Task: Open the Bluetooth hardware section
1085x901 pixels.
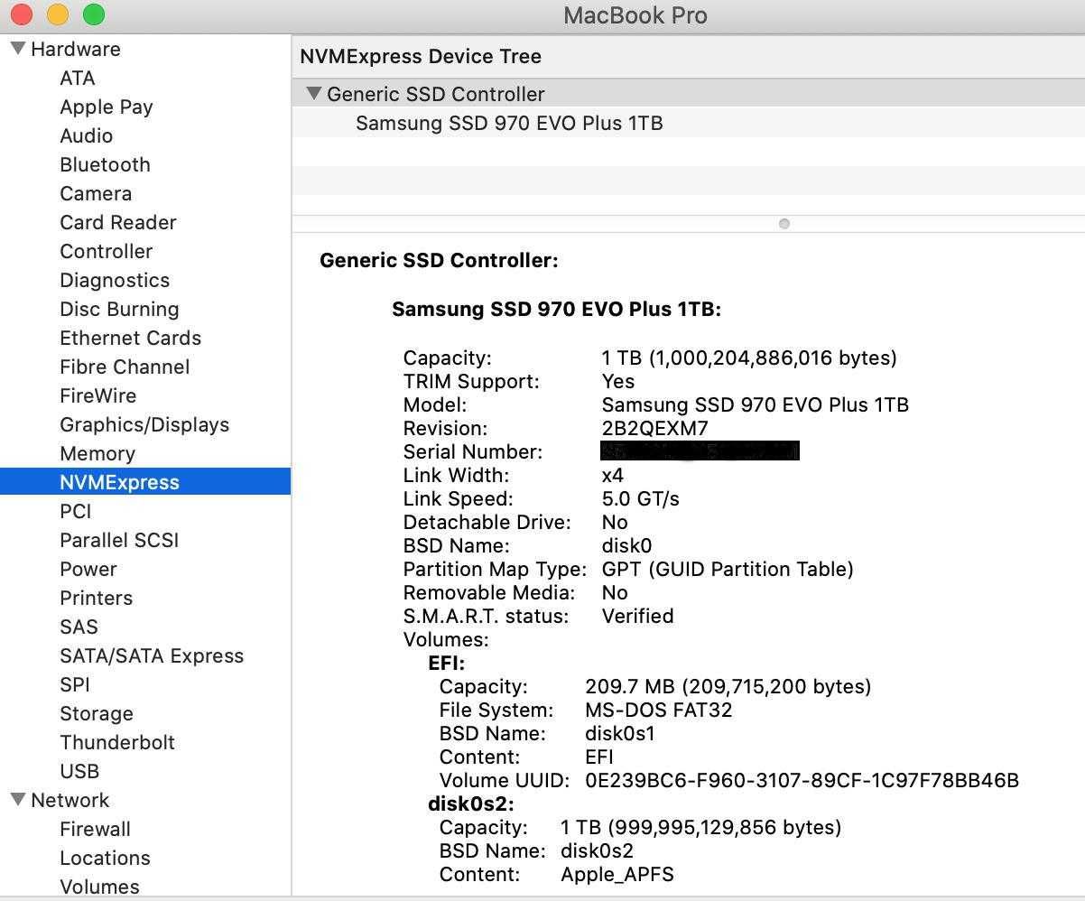Action: 105,164
